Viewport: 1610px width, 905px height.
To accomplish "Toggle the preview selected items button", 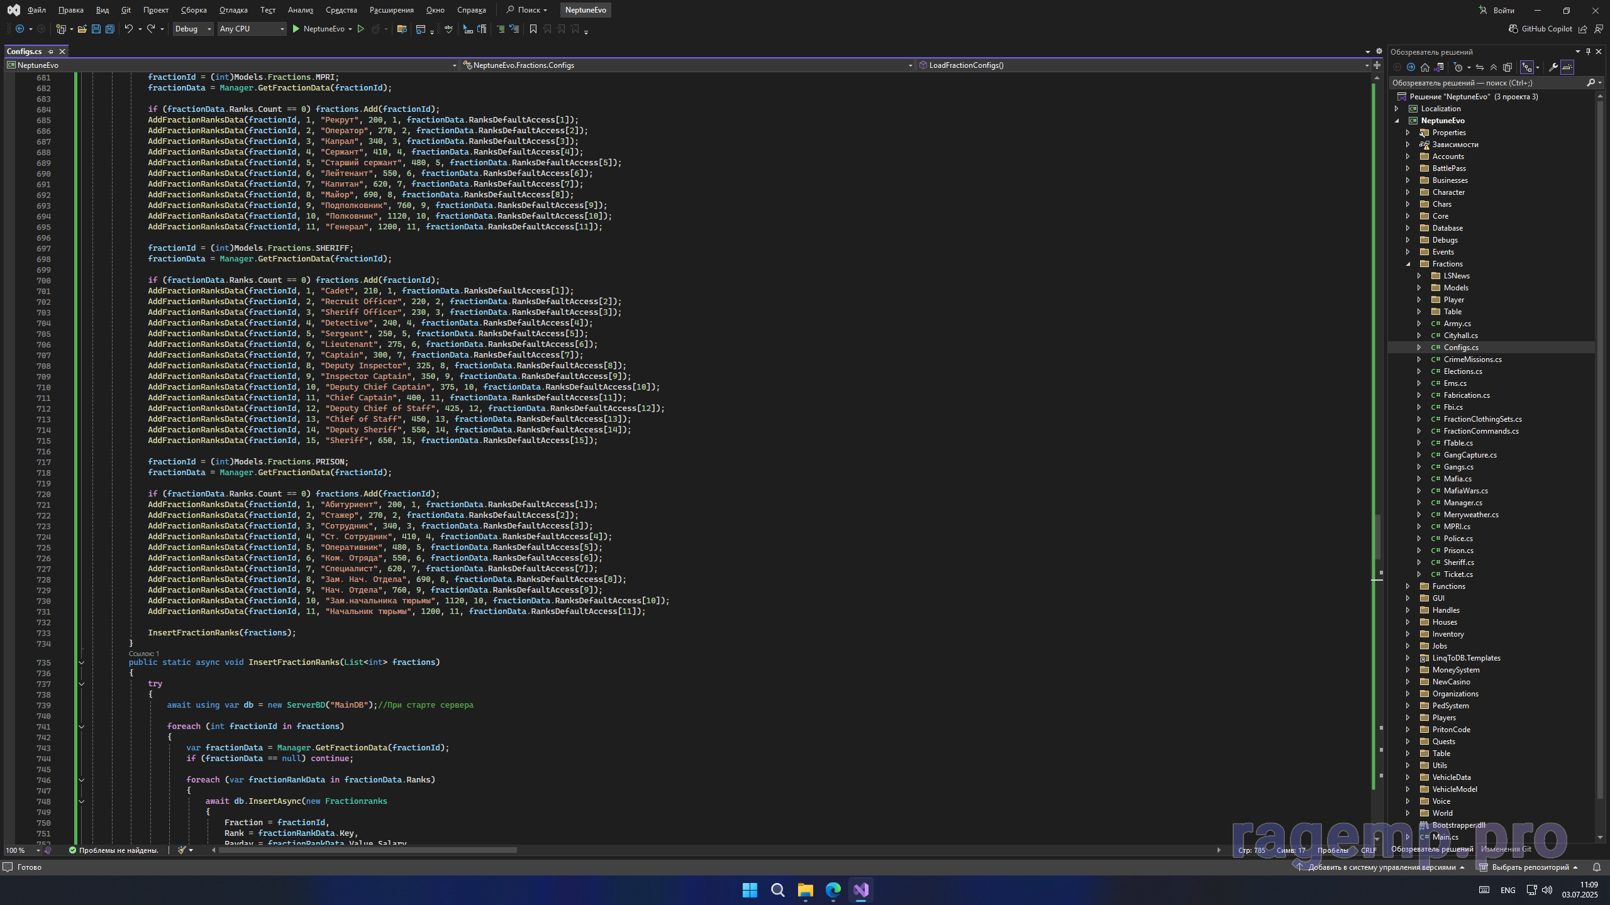I will point(1567,67).
